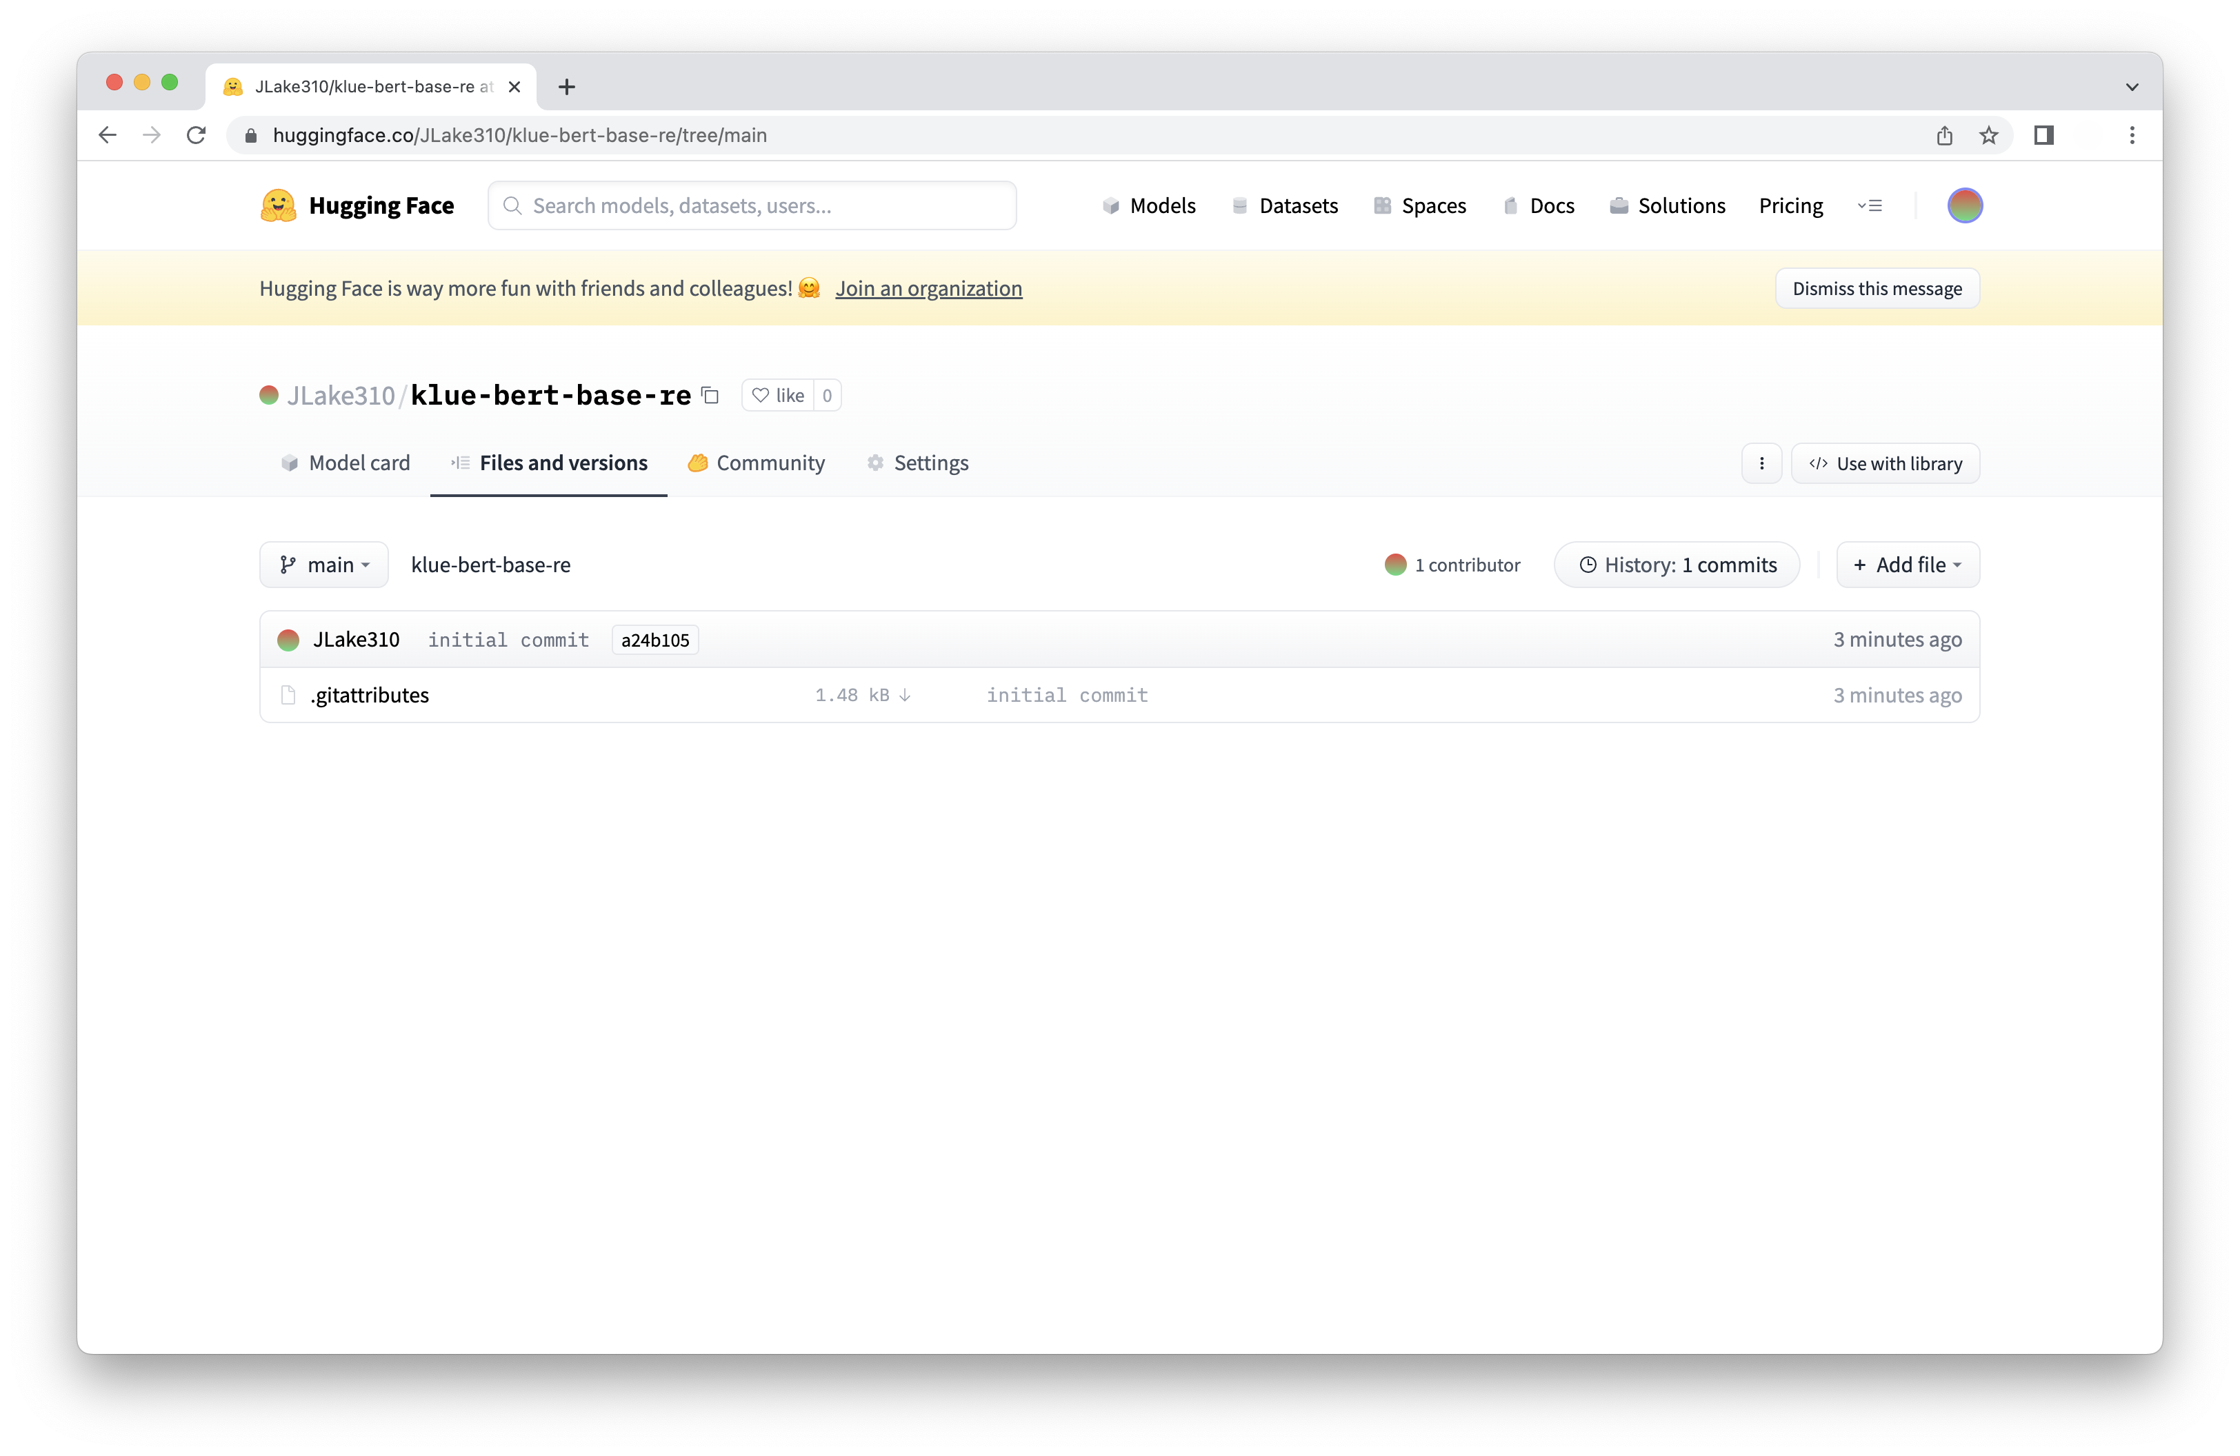The height and width of the screenshot is (1456, 2240).
Task: Download .gitattributes via arrow icon
Action: (904, 695)
